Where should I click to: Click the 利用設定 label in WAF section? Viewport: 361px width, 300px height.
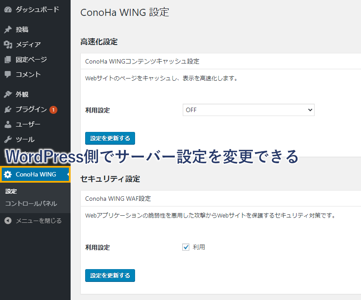[x=98, y=247]
